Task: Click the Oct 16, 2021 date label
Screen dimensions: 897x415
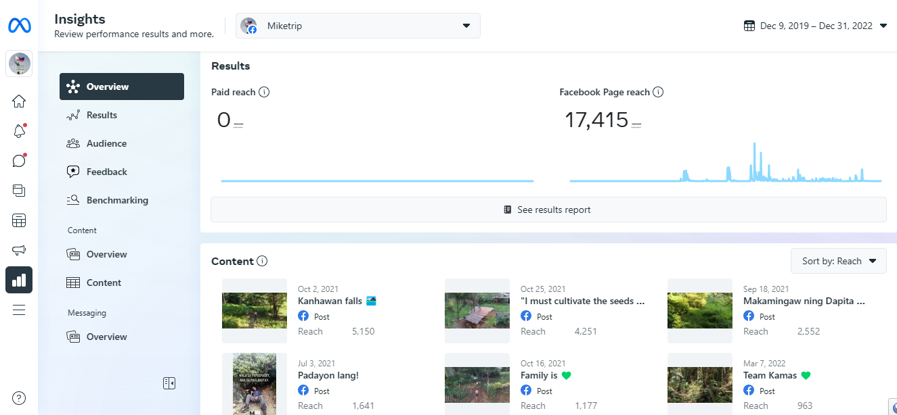Action: (x=543, y=364)
